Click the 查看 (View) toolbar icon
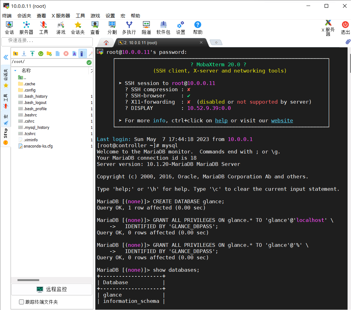 click(95, 28)
